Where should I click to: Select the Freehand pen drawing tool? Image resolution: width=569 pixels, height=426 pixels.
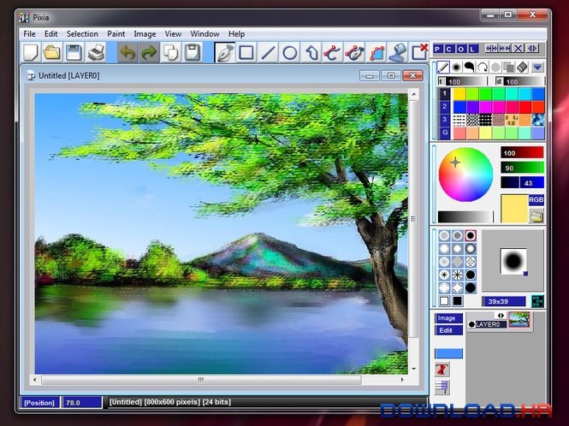225,53
